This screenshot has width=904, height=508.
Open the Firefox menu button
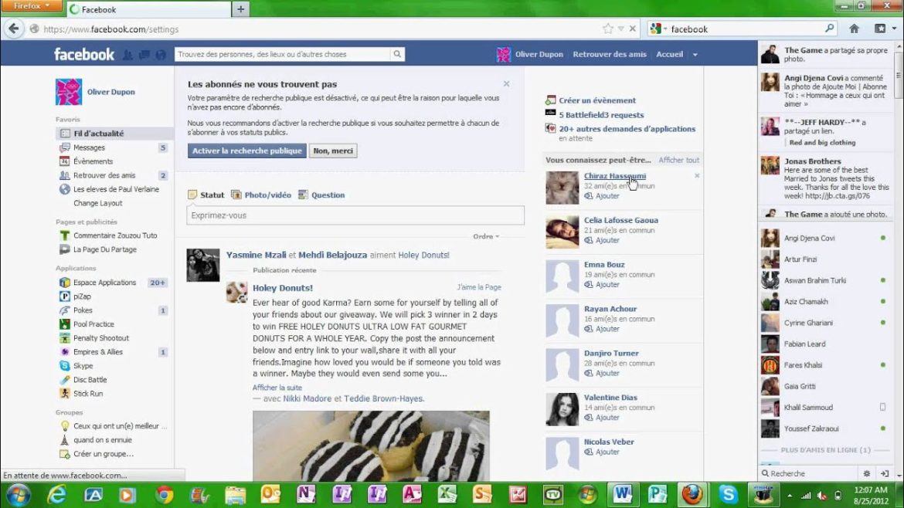[31, 7]
